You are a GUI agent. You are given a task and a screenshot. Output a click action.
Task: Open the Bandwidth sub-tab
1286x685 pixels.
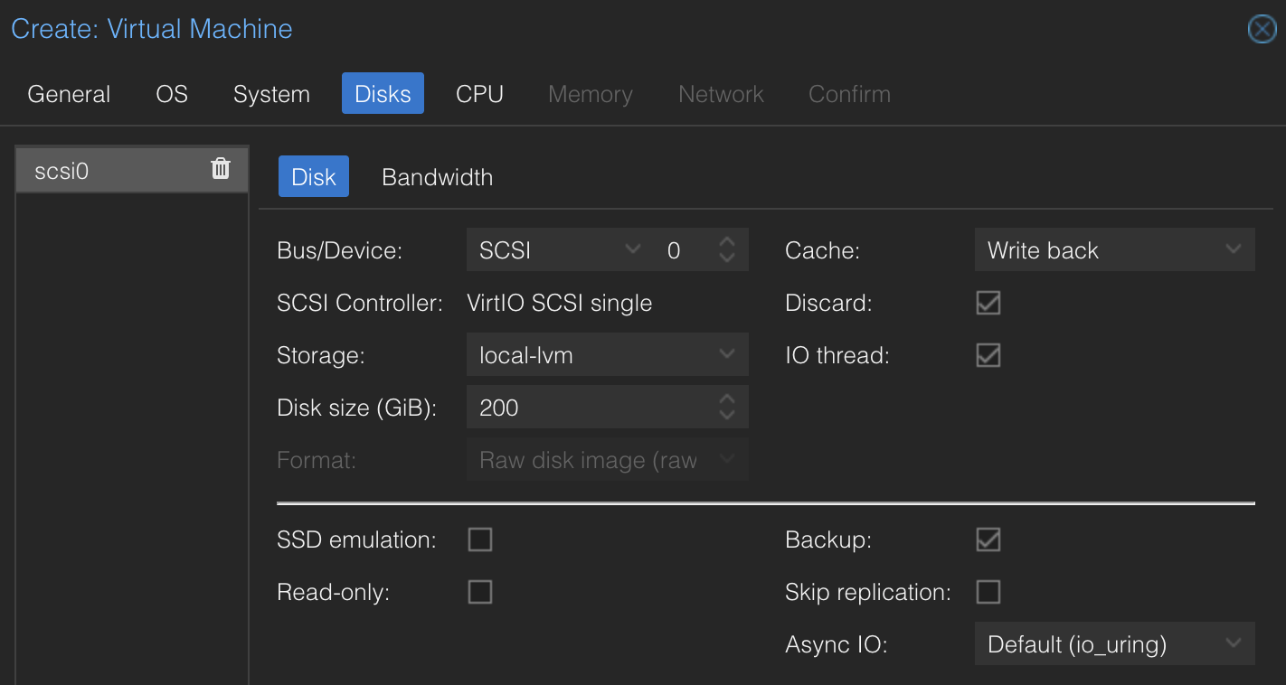point(437,177)
